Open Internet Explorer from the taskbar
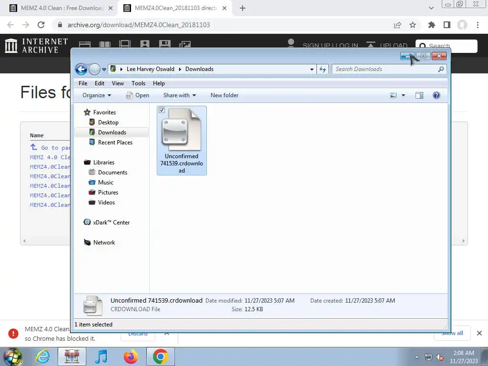The image size is (488, 366). coord(42,356)
